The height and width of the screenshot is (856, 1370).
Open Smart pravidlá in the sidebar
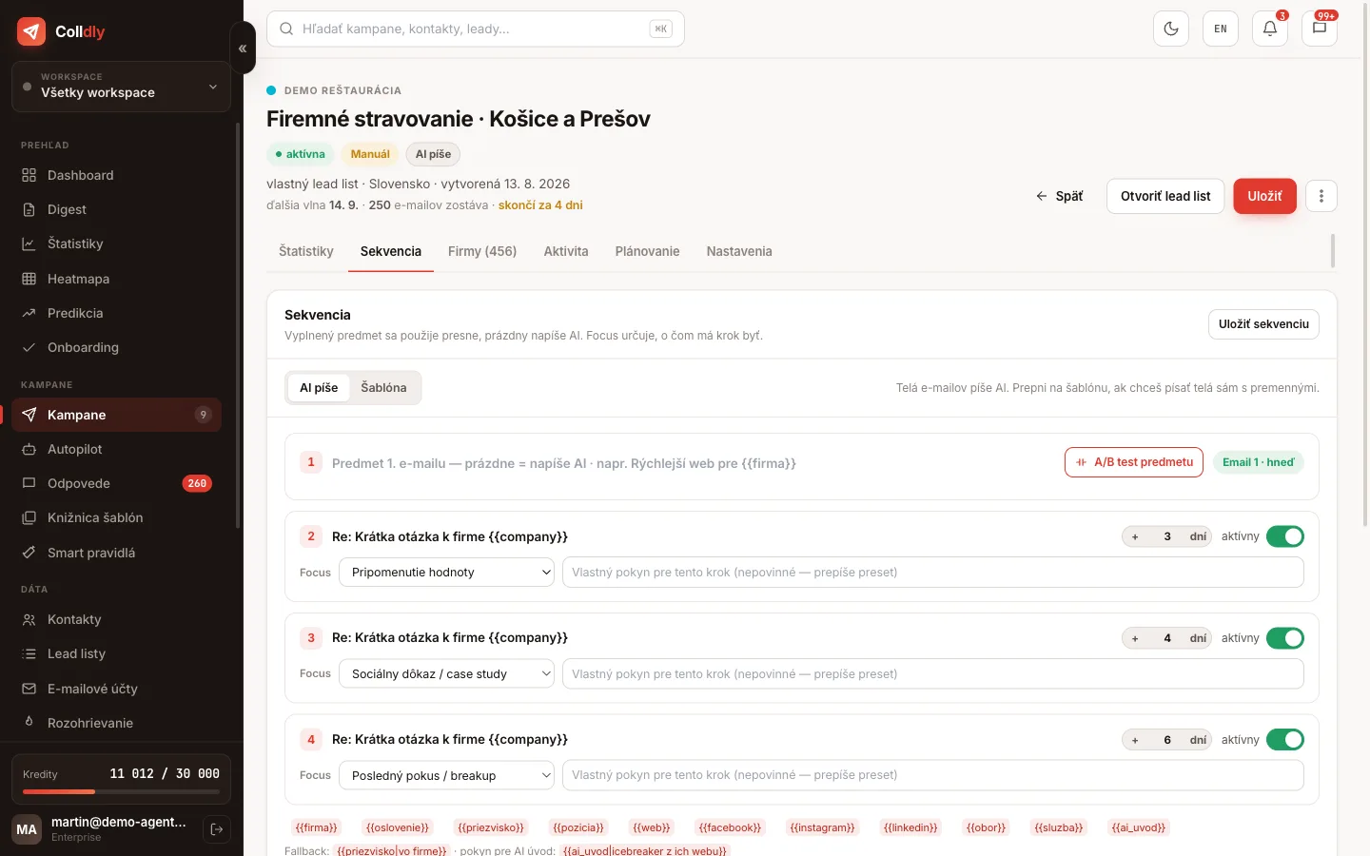(x=116, y=553)
